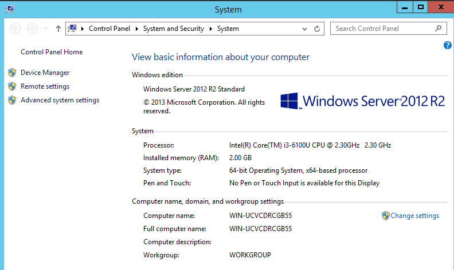Select text 'Windows Server 2012 R2 Standard'
The image size is (454, 270).
194,89
